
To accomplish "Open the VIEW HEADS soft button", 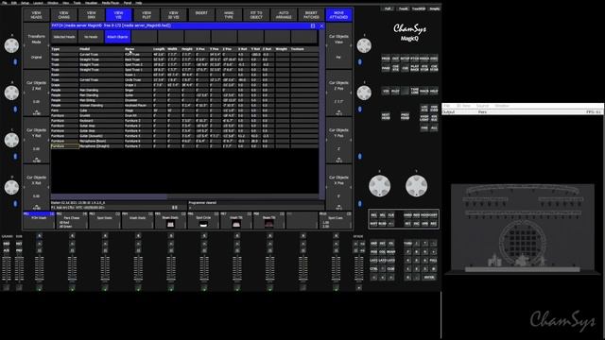I will [36, 15].
